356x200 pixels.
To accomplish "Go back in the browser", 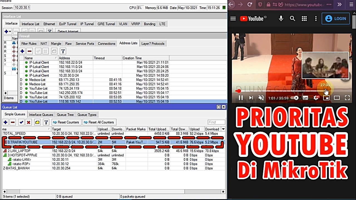I will coord(231,4).
